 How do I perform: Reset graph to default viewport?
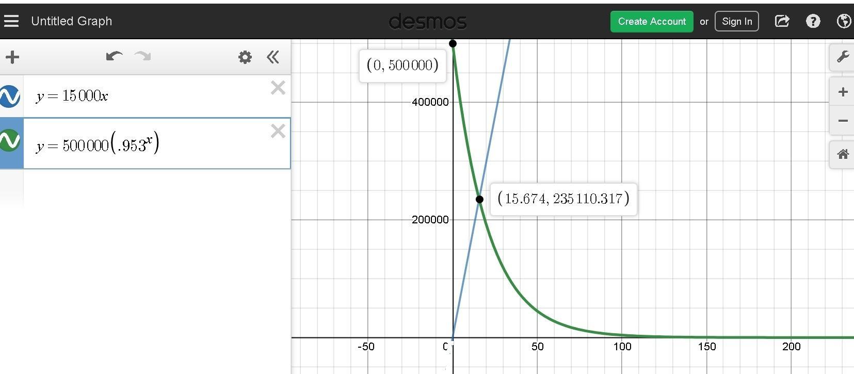tap(843, 154)
